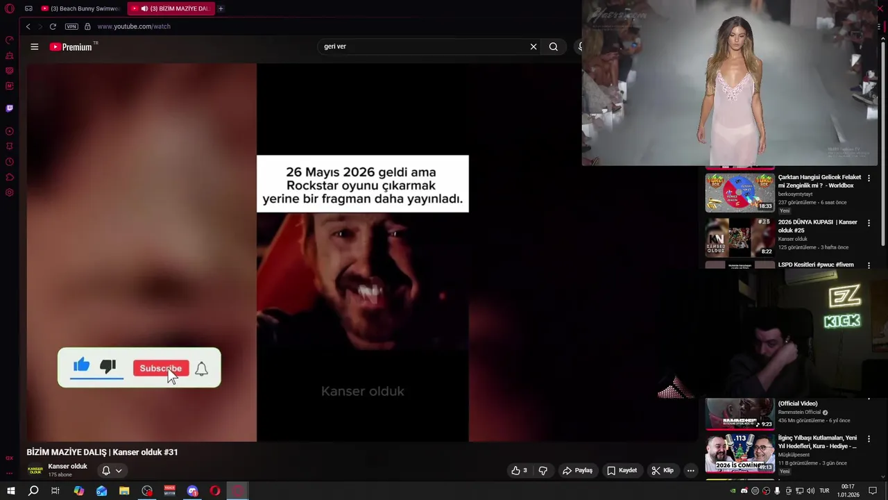
Task: Open system tray volume speaker icon
Action: click(x=810, y=491)
